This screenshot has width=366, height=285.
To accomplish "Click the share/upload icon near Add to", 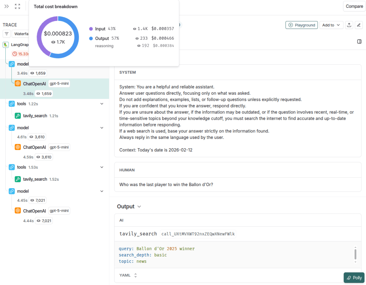I will (x=349, y=25).
